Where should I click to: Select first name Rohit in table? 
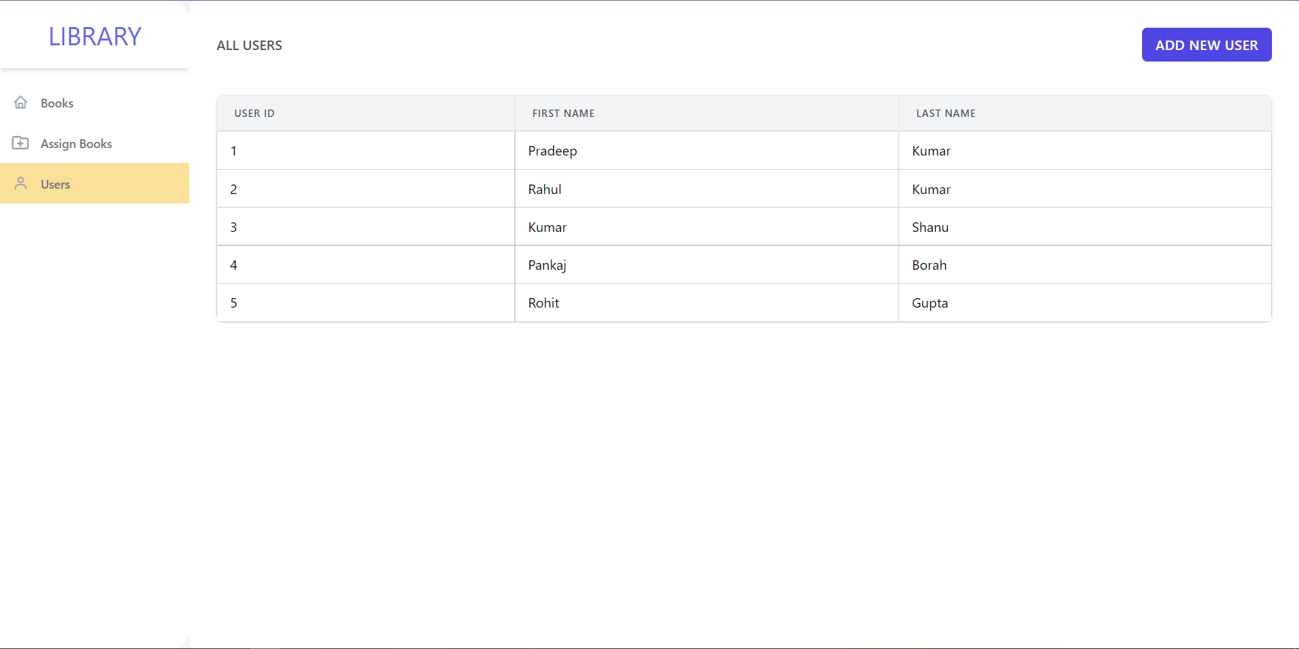click(543, 303)
